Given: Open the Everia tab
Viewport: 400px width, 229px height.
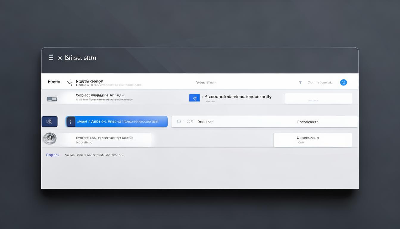Looking at the screenshot, I should [54, 82].
